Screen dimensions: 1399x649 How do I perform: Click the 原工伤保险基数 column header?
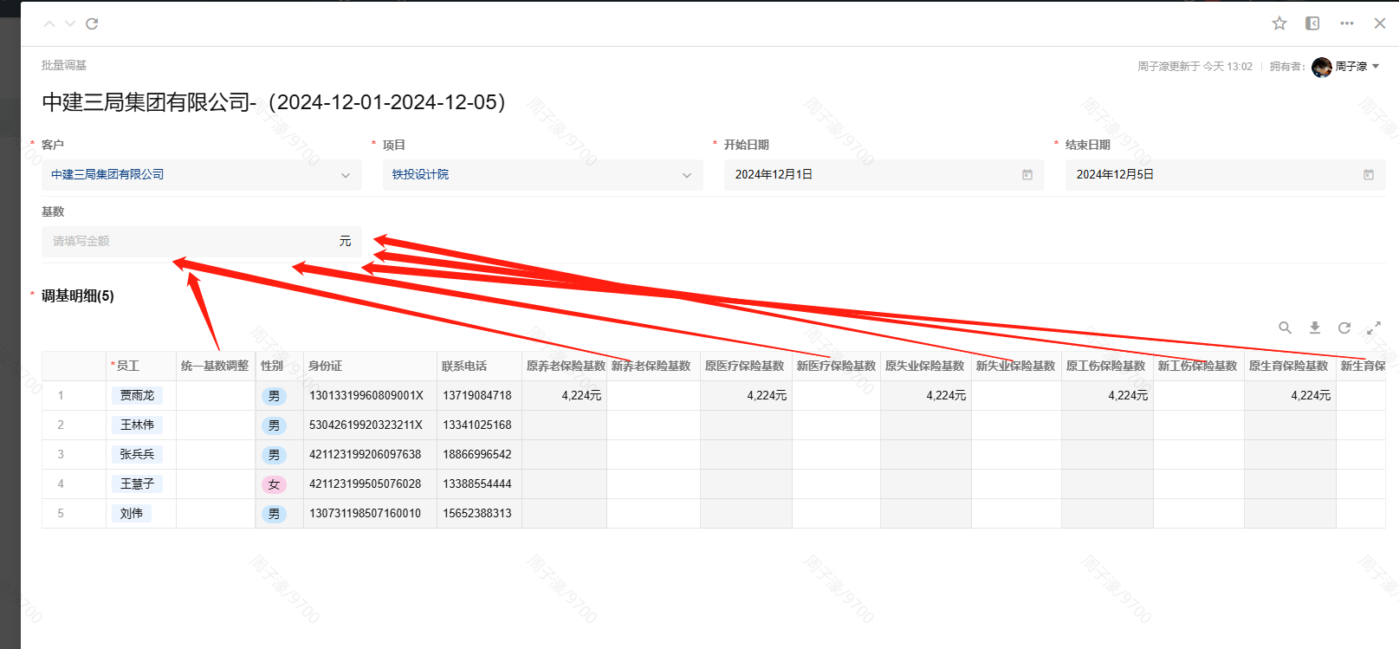coord(1108,367)
